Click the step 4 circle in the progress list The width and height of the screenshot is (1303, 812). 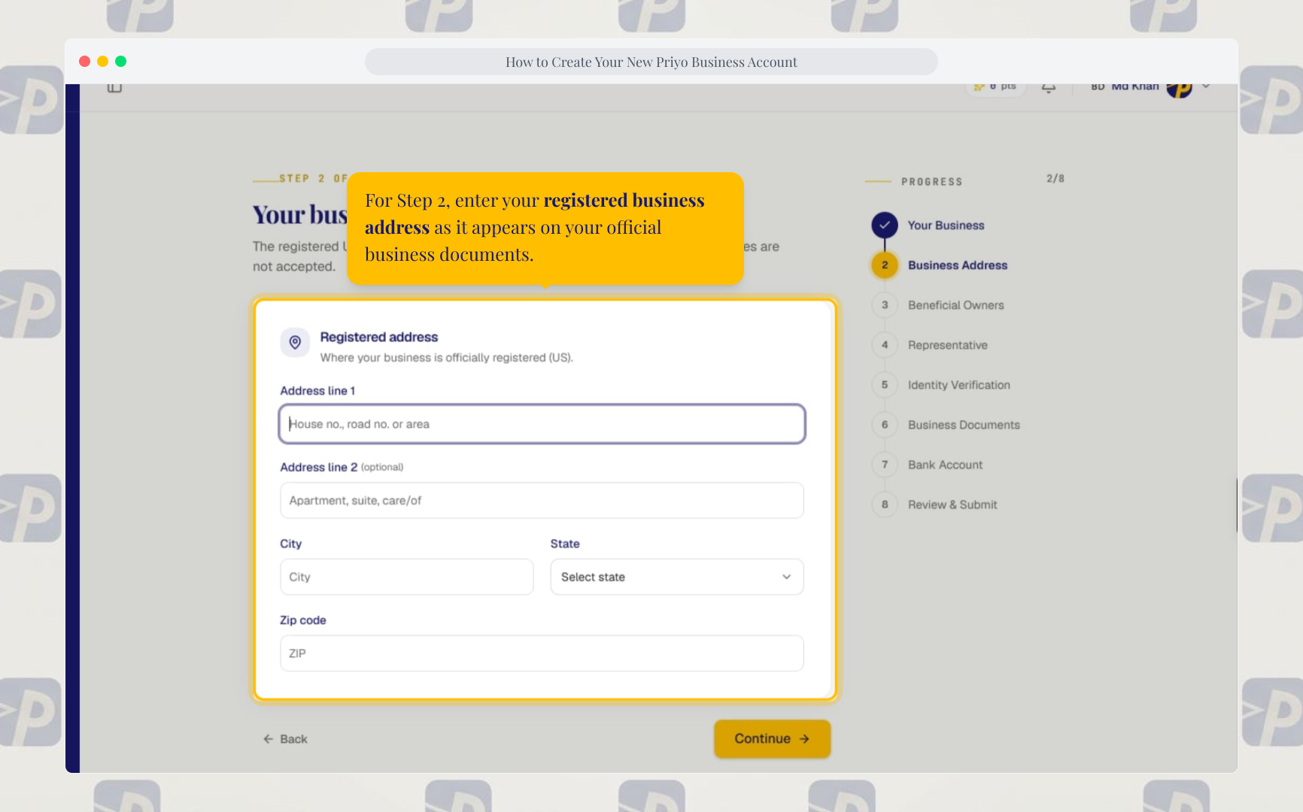885,344
